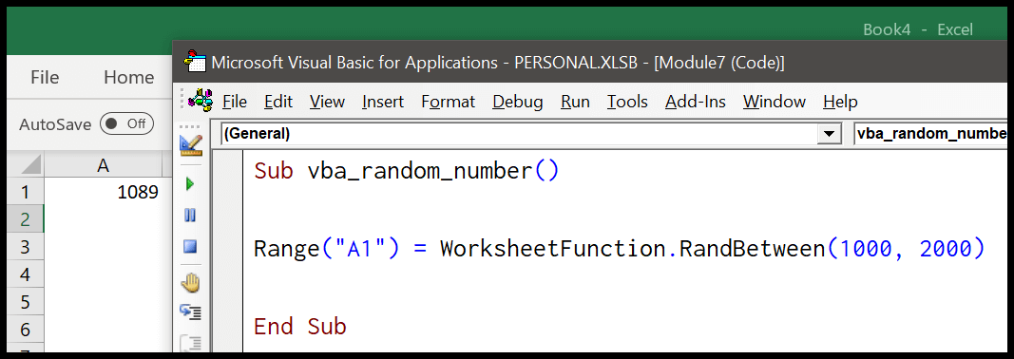Open the vba_random_number procedure dropdown
This screenshot has width=1014, height=359.
930,134
